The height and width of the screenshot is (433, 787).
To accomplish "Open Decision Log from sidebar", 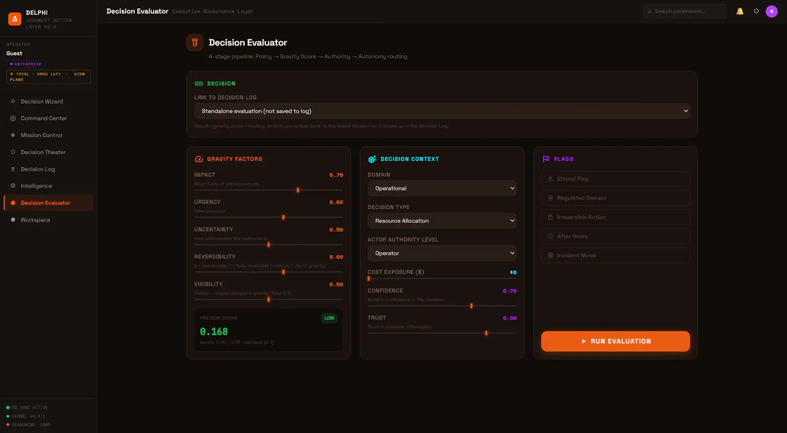I will (x=48, y=169).
